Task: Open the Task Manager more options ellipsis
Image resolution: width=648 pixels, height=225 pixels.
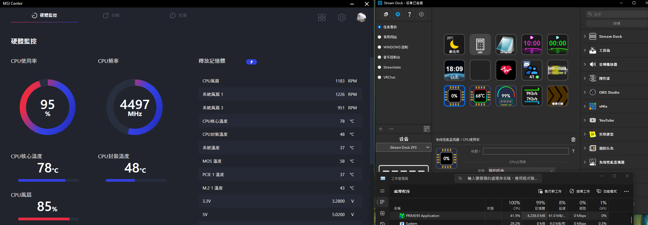Action: coord(626,191)
